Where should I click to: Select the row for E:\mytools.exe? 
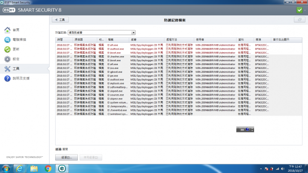click(x=179, y=84)
